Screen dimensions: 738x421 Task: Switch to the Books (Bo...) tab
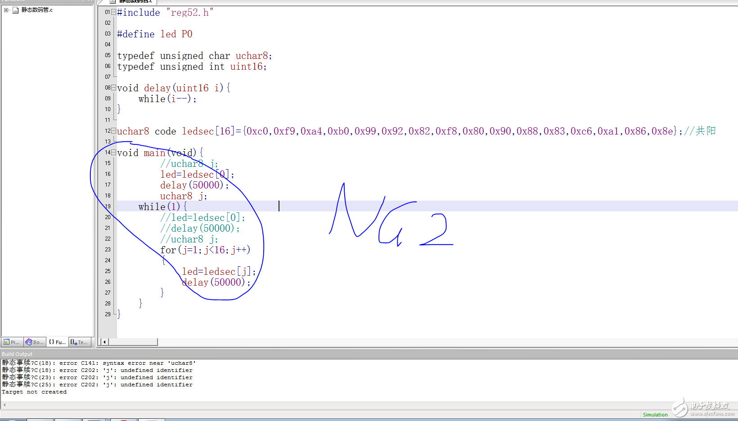tap(35, 342)
